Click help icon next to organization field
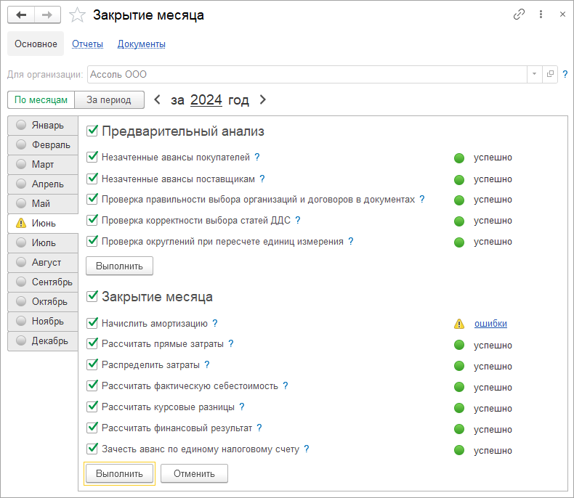Screen dimensions: 574x498 pos(565,74)
